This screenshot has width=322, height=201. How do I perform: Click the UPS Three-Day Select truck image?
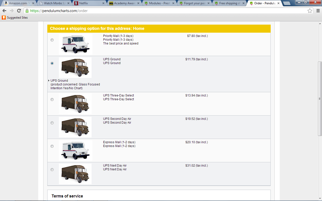[75, 104]
